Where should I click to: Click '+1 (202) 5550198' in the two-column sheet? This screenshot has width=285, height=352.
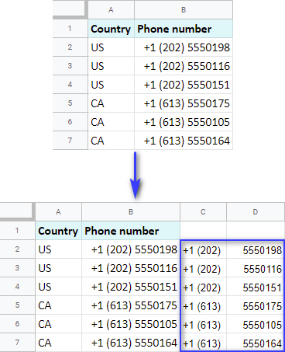(184, 47)
